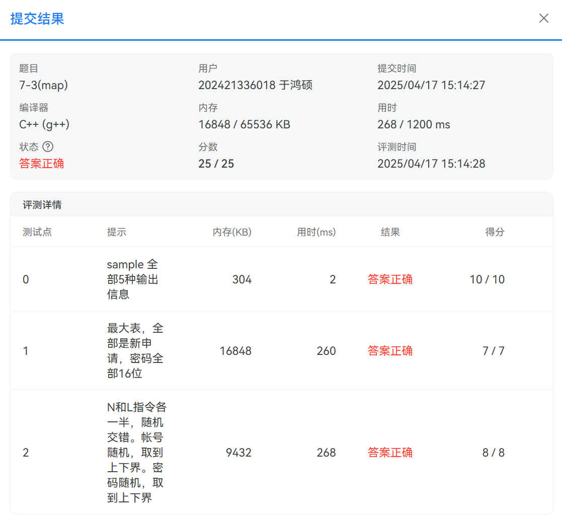This screenshot has height=515, width=562.
Task: Click the total score 25 / 25
Action: pos(216,164)
